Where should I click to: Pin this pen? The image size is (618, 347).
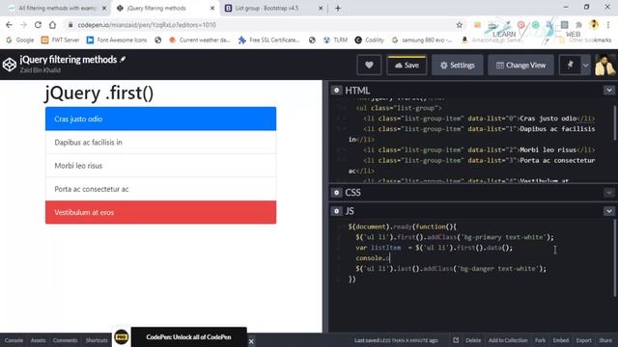[570, 65]
